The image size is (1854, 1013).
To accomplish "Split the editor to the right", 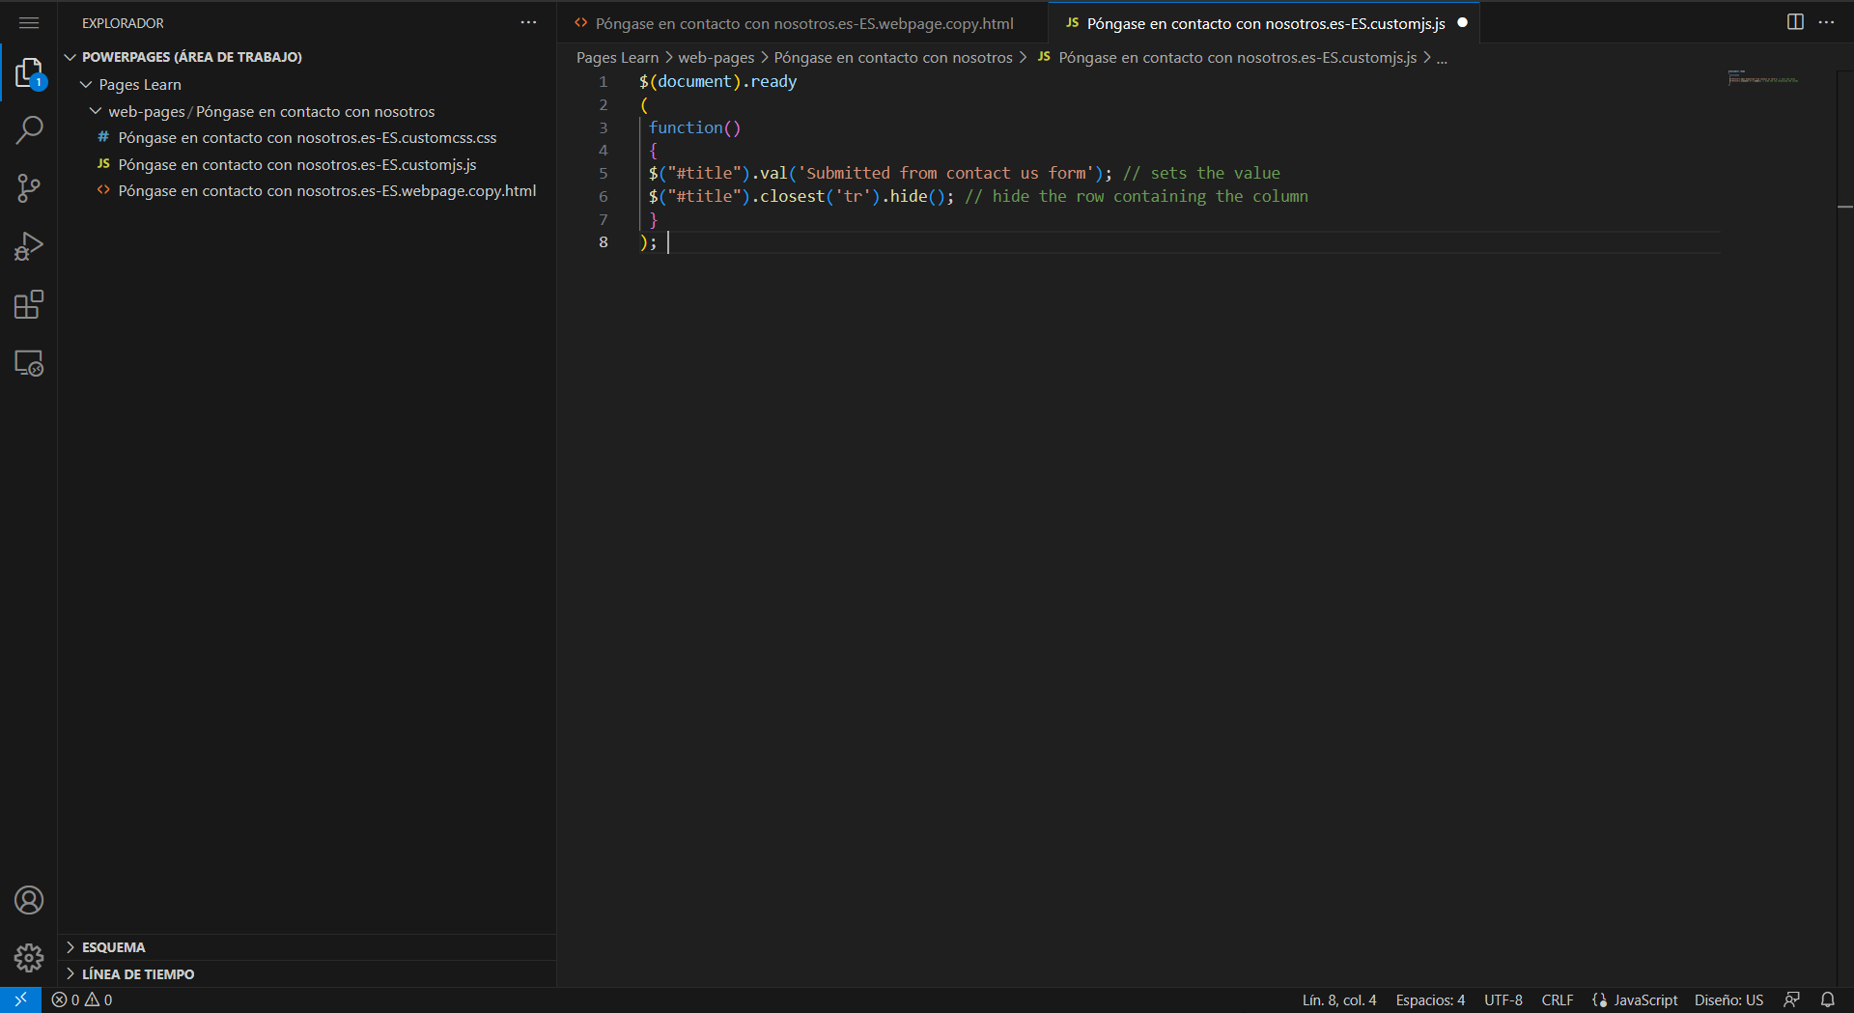I will 1795,22.
